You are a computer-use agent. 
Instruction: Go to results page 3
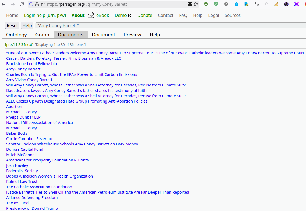(x=22, y=44)
